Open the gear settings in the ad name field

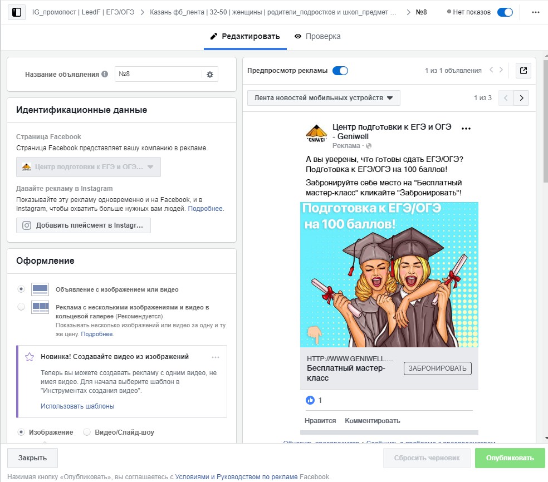point(210,75)
